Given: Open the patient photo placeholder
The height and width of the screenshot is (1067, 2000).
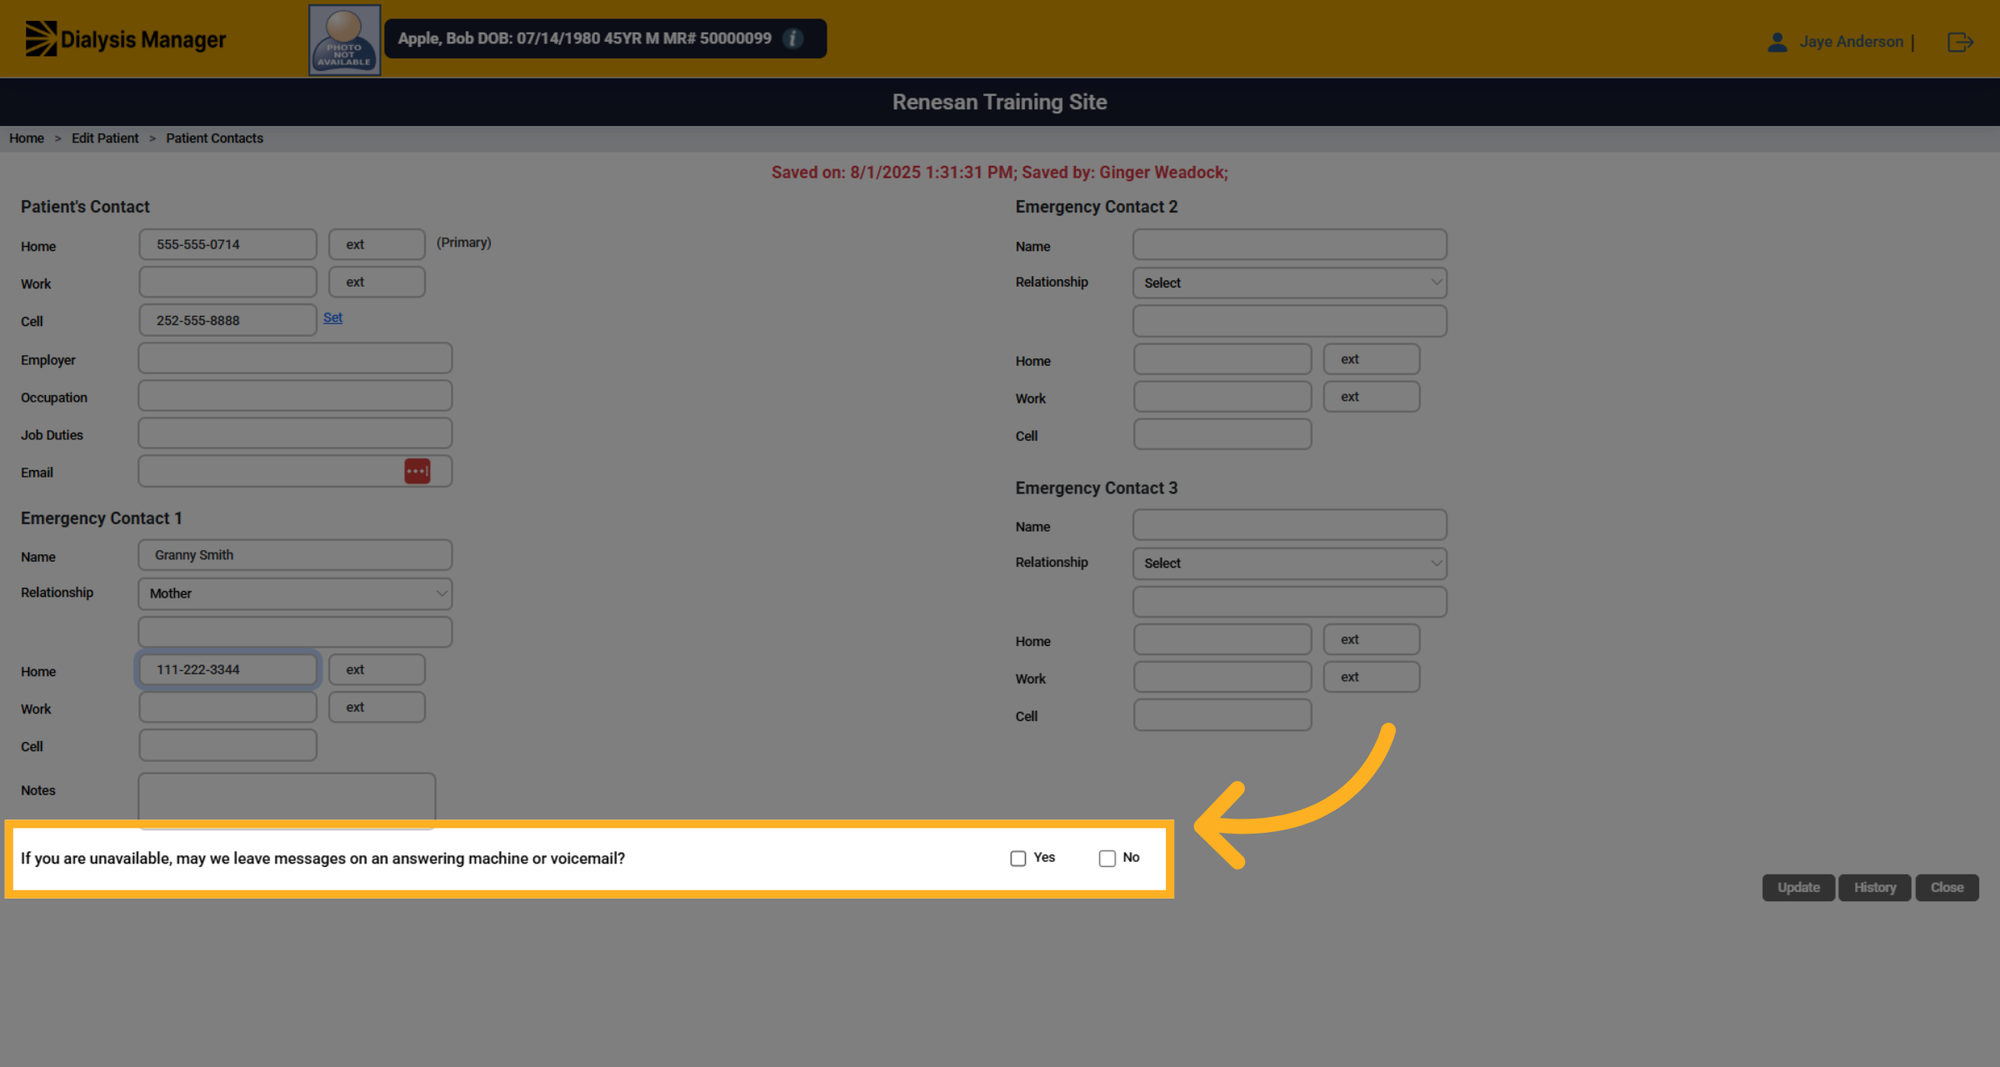Looking at the screenshot, I should (345, 40).
